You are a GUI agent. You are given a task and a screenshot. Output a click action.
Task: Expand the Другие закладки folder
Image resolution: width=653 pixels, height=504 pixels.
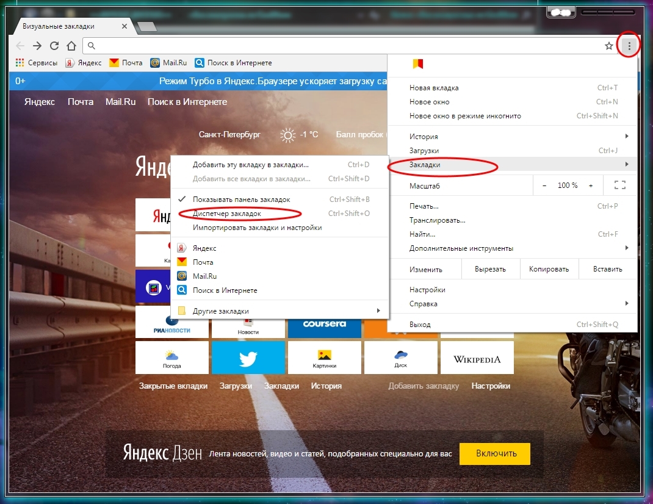click(x=280, y=311)
